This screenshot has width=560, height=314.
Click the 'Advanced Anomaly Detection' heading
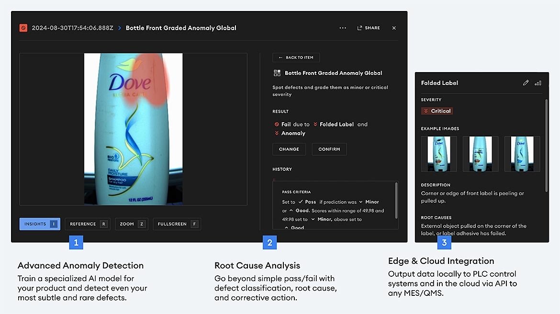[x=81, y=266]
